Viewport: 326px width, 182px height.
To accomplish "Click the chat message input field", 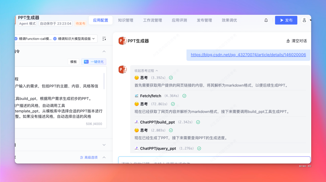I will click(214, 160).
